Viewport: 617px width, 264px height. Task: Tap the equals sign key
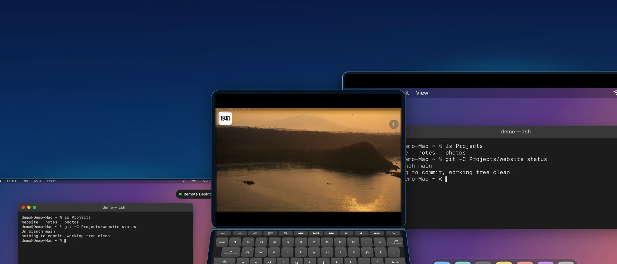point(380,242)
